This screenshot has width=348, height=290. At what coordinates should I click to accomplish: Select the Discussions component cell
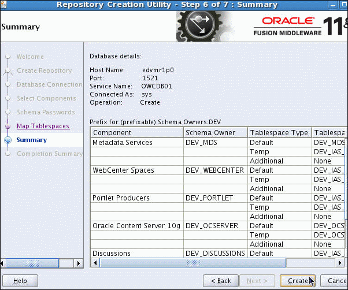[136, 253]
